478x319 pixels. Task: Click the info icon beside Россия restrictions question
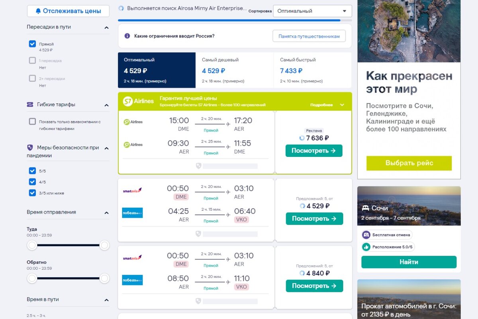127,36
